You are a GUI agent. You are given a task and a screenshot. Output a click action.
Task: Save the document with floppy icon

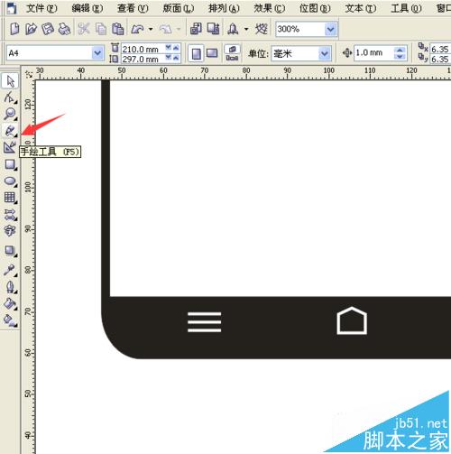pos(48,29)
